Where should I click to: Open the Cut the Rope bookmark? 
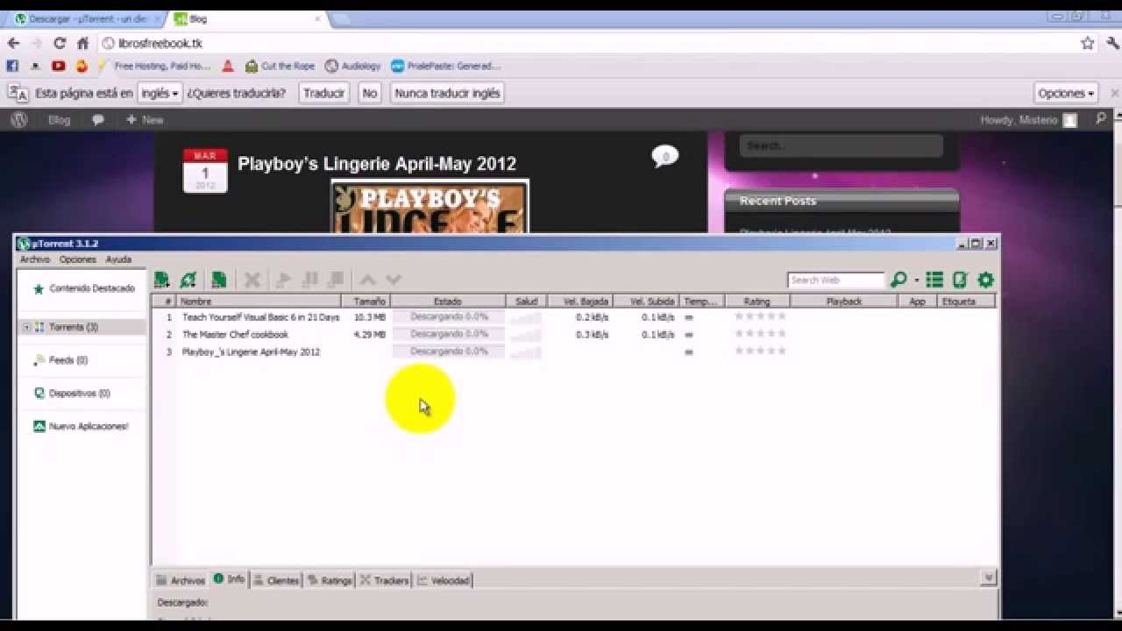click(280, 66)
